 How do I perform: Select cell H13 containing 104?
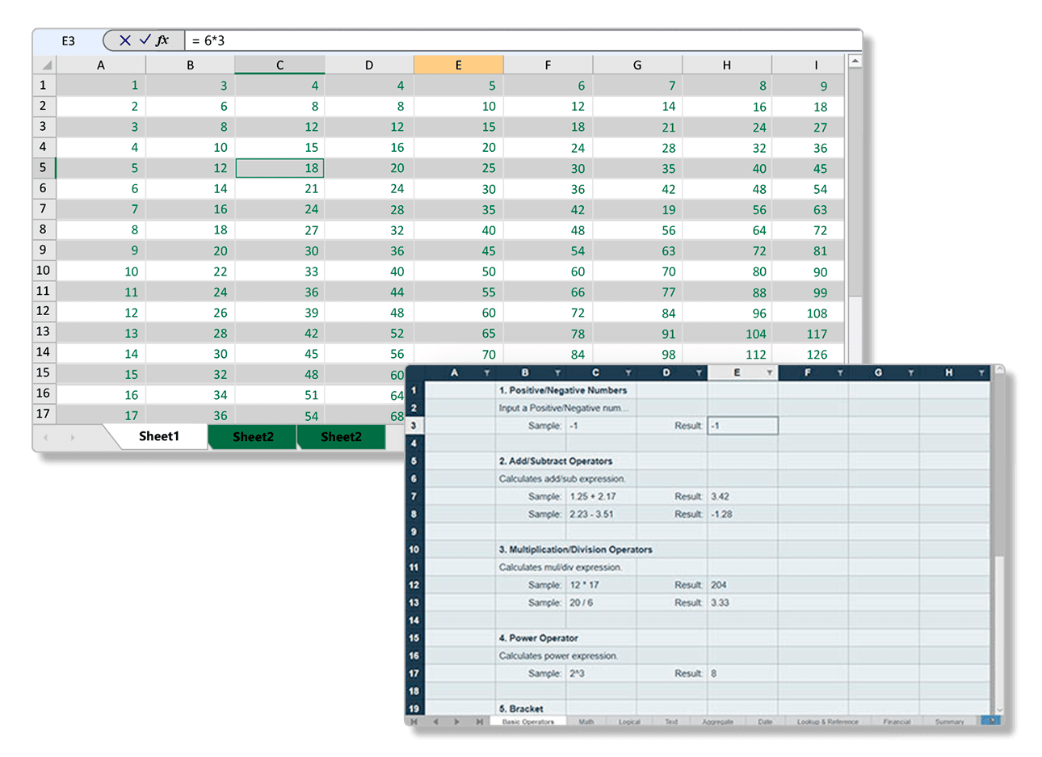tap(727, 334)
